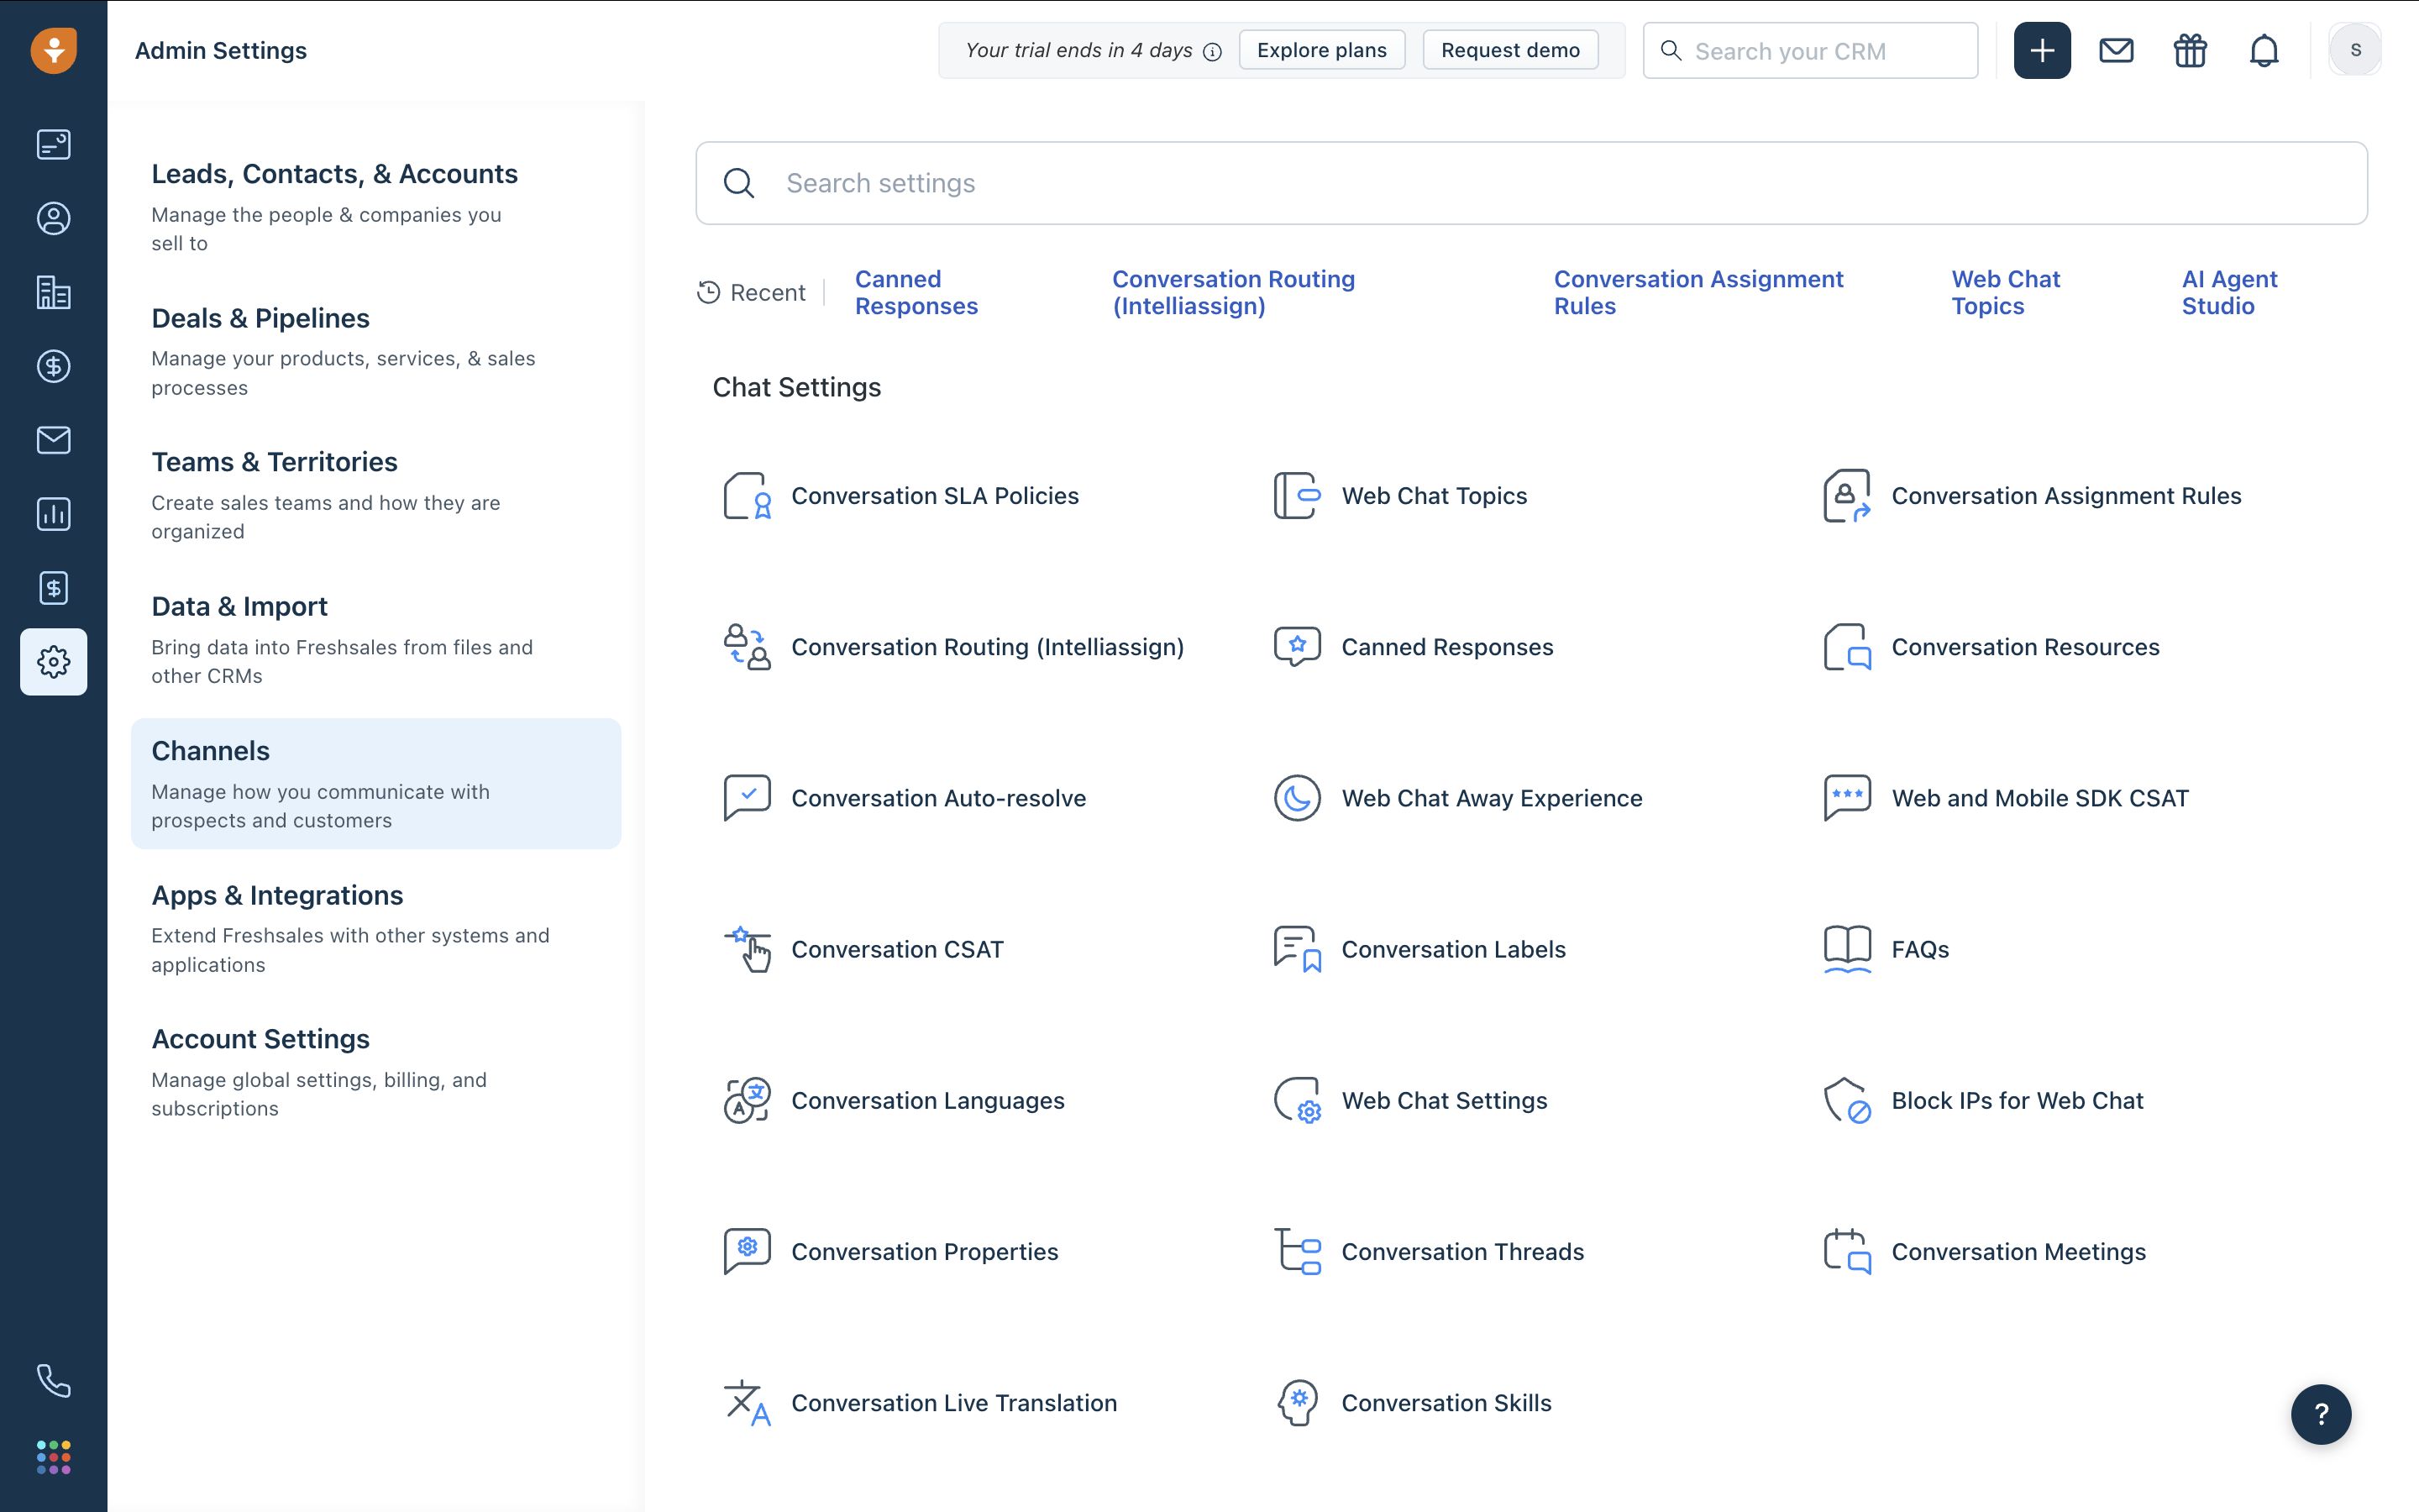
Task: Open Conversation Live Translation text
Action: tap(953, 1403)
